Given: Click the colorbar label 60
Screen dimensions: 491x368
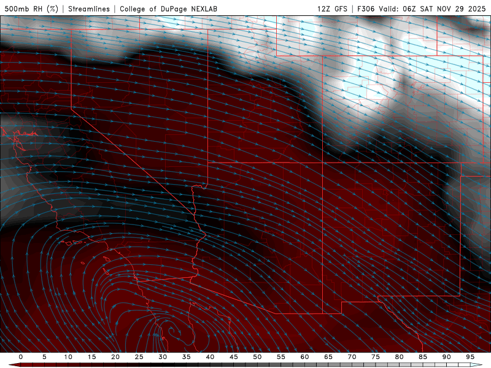Looking at the screenshot, I should [304, 357].
